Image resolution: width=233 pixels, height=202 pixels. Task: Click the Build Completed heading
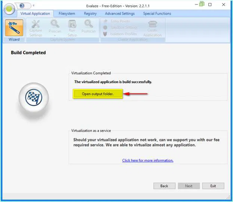[28, 53]
